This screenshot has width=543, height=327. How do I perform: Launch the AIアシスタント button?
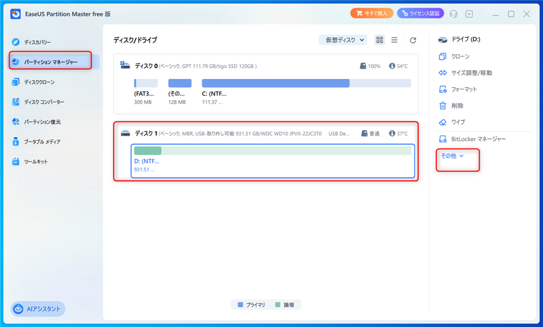pyautogui.click(x=38, y=309)
